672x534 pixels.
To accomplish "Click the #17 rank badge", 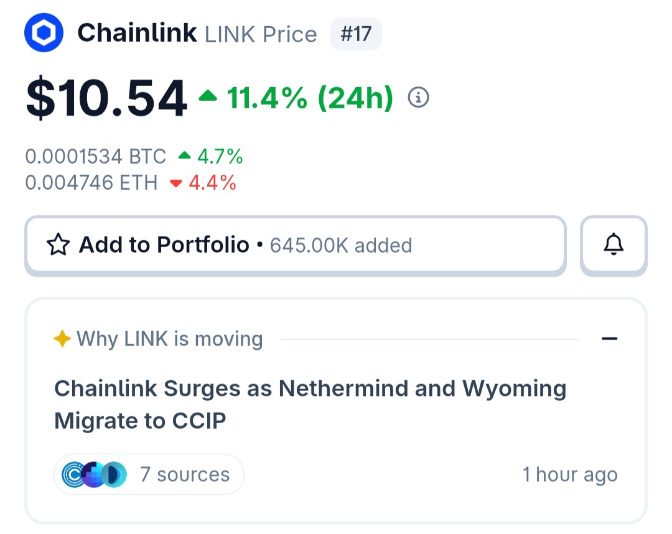I will [356, 34].
